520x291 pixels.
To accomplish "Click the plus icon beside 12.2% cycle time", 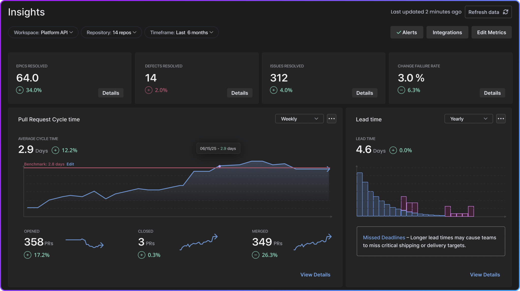I will pos(55,150).
